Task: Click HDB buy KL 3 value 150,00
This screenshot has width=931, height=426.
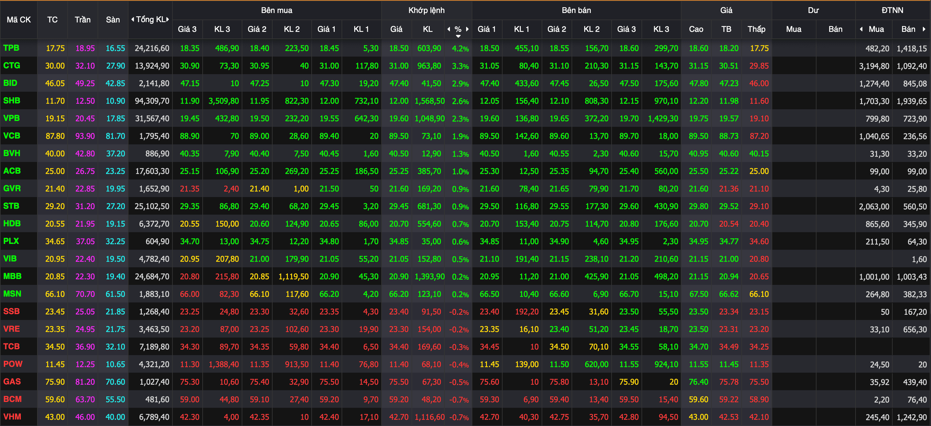Action: 227,224
